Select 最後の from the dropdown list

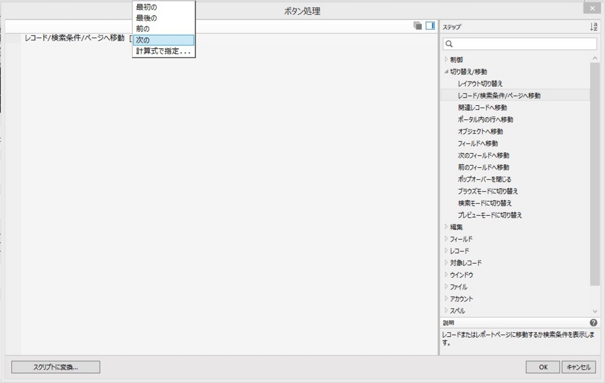click(164, 18)
